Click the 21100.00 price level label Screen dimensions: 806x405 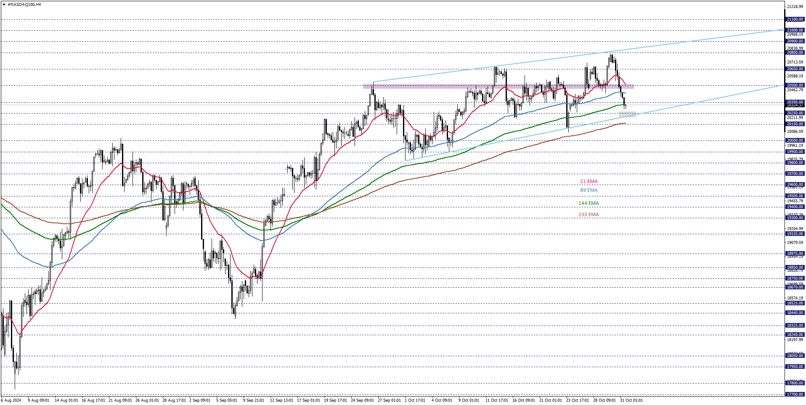795,19
